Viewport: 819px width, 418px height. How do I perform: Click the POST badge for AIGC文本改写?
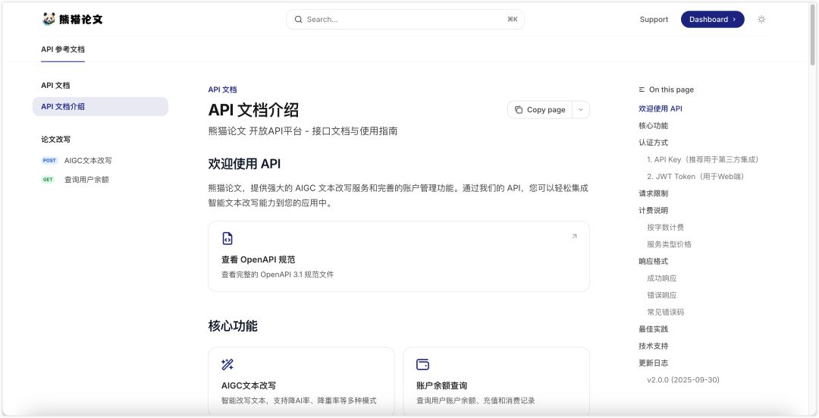tap(49, 160)
